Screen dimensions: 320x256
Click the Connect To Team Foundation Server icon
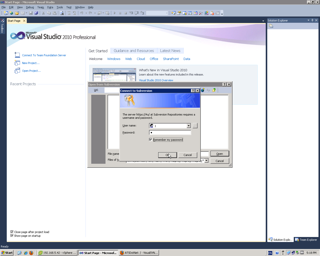[17, 55]
